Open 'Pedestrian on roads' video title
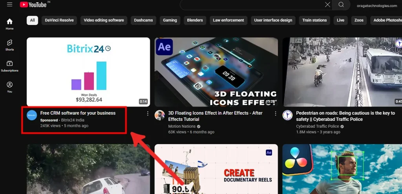402x194 pixels. tap(345, 116)
